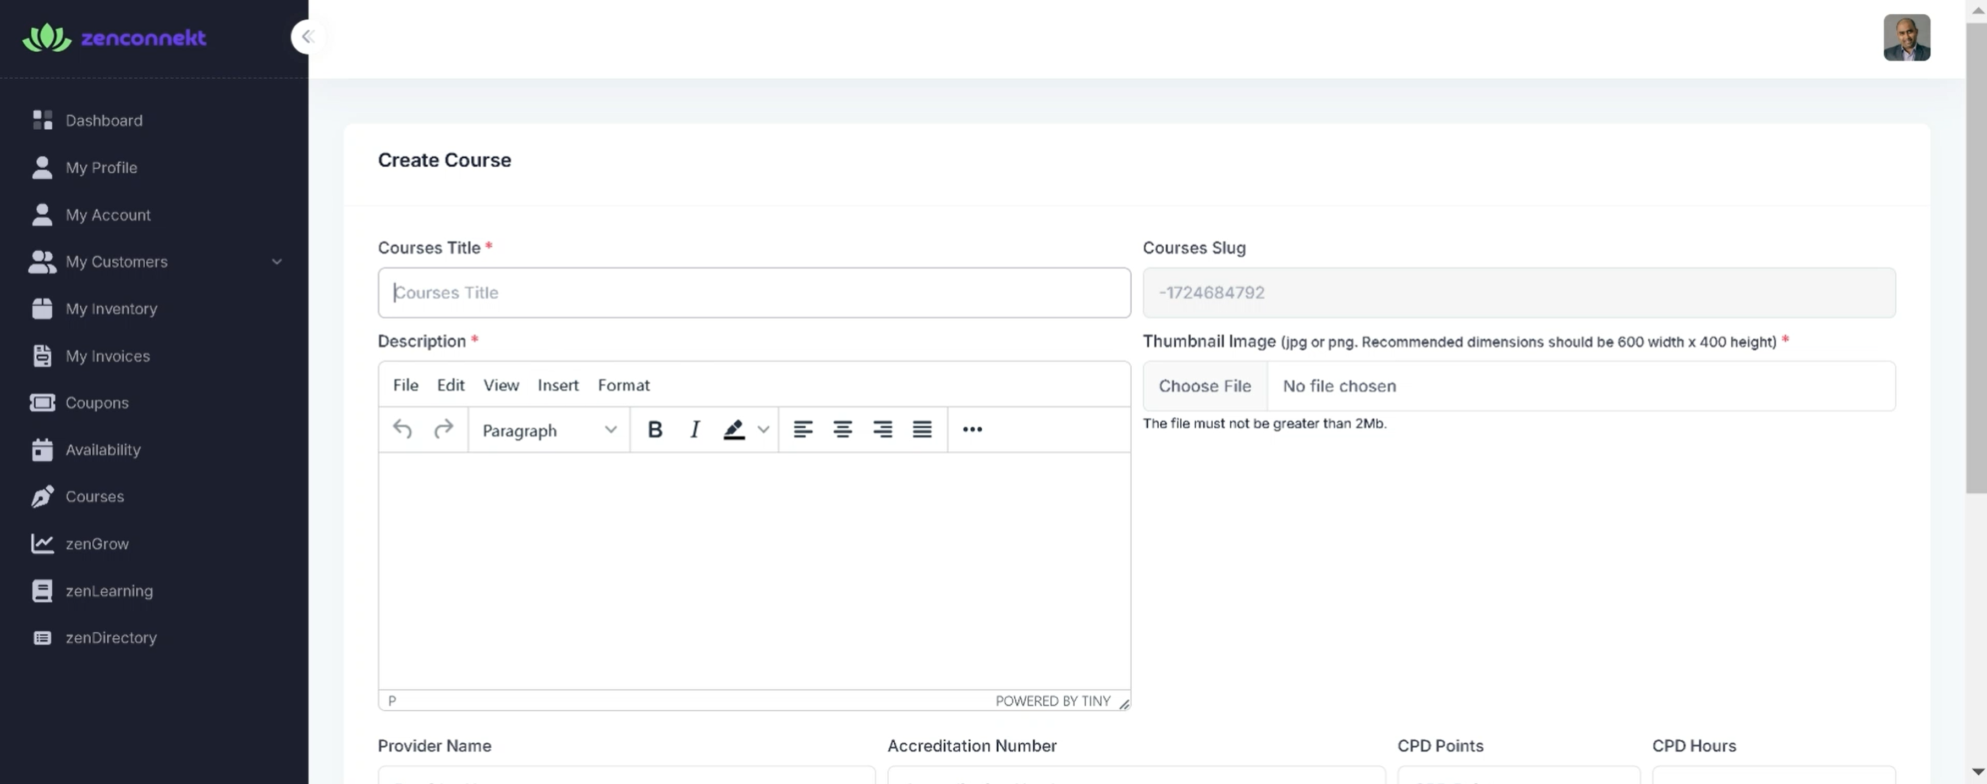Open the user profile avatar
Image resolution: width=1987 pixels, height=784 pixels.
coord(1906,38)
